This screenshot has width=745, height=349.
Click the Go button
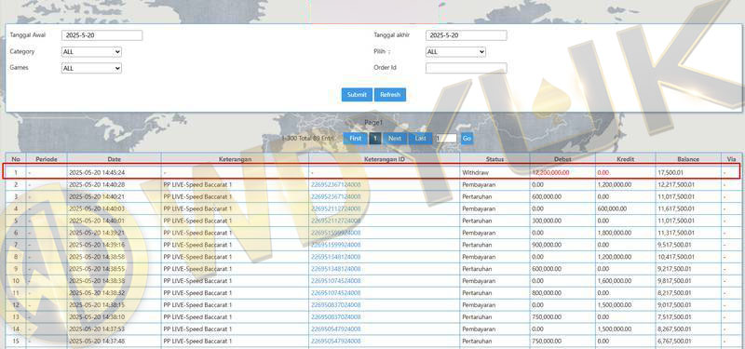tap(467, 138)
